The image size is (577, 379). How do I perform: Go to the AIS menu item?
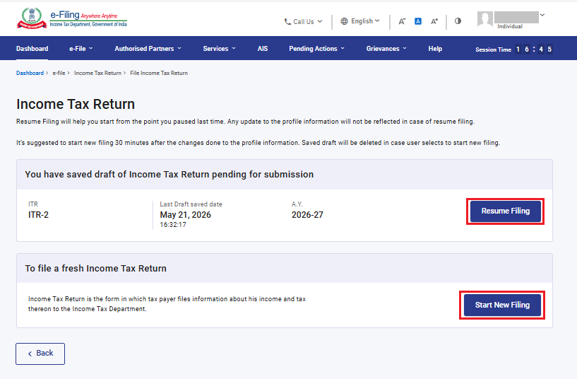tap(263, 49)
